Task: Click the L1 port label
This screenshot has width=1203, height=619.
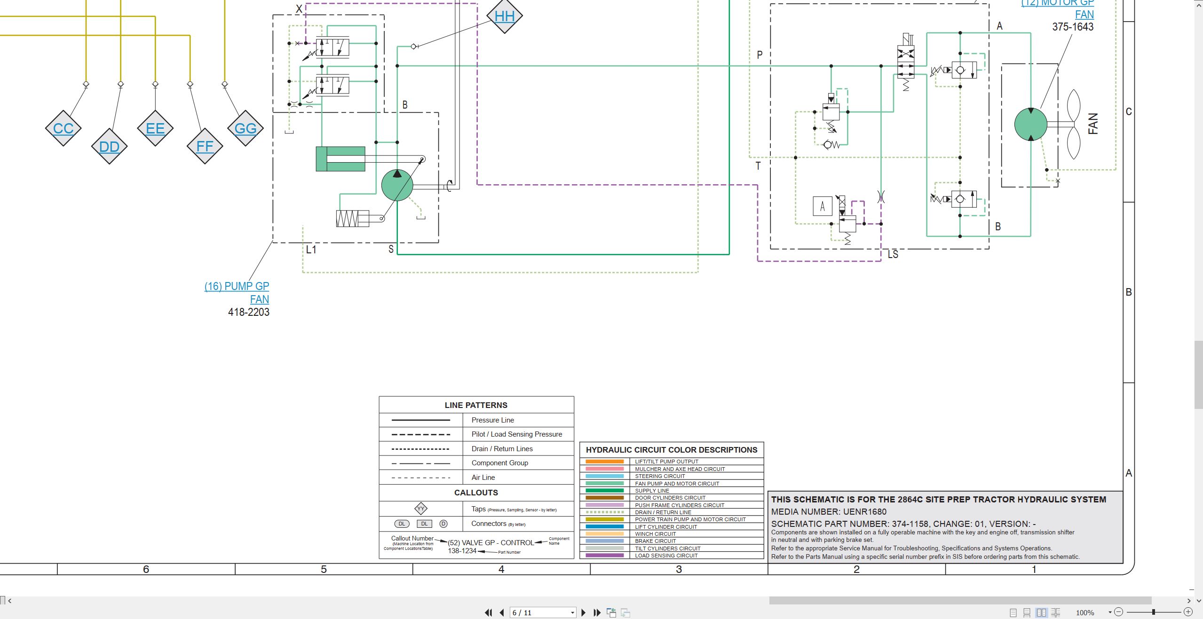Action: point(311,250)
